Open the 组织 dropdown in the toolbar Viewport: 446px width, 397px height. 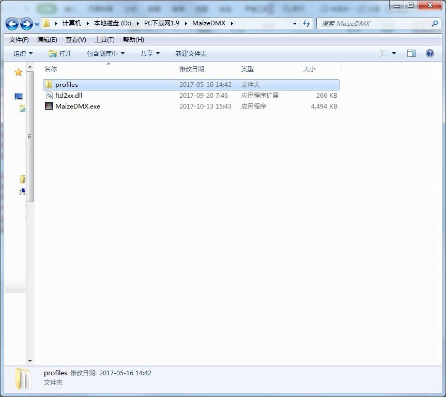point(23,53)
